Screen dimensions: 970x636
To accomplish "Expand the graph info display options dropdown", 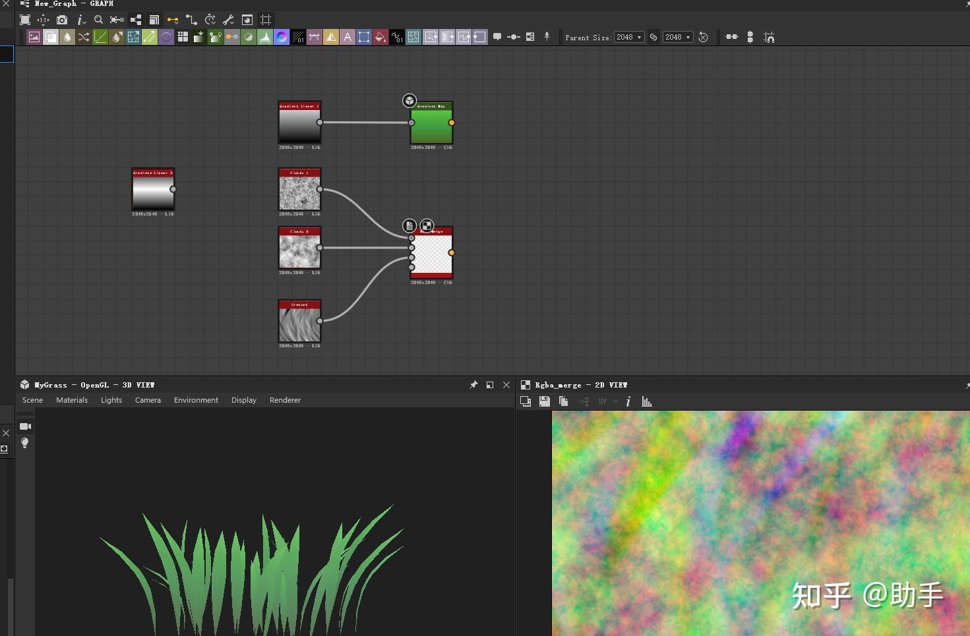I will tap(81, 20).
